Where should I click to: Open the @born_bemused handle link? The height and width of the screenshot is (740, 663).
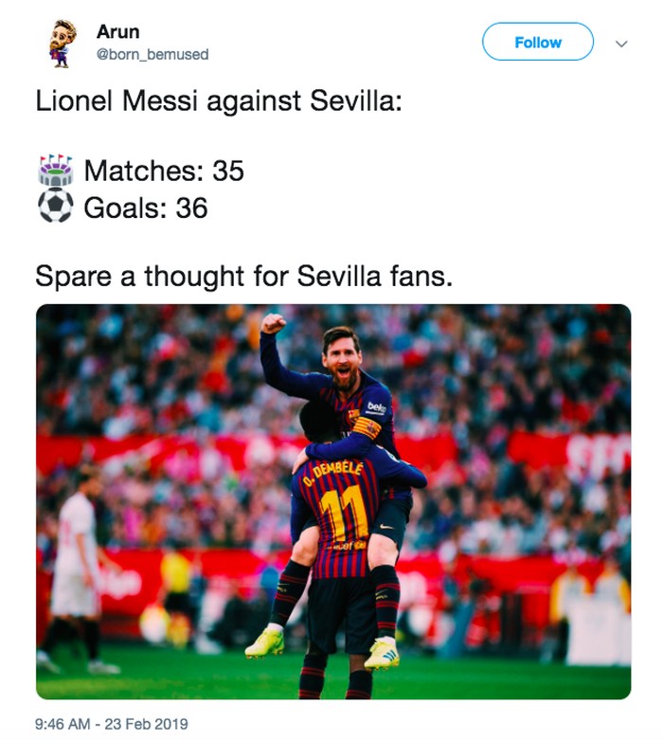click(152, 55)
